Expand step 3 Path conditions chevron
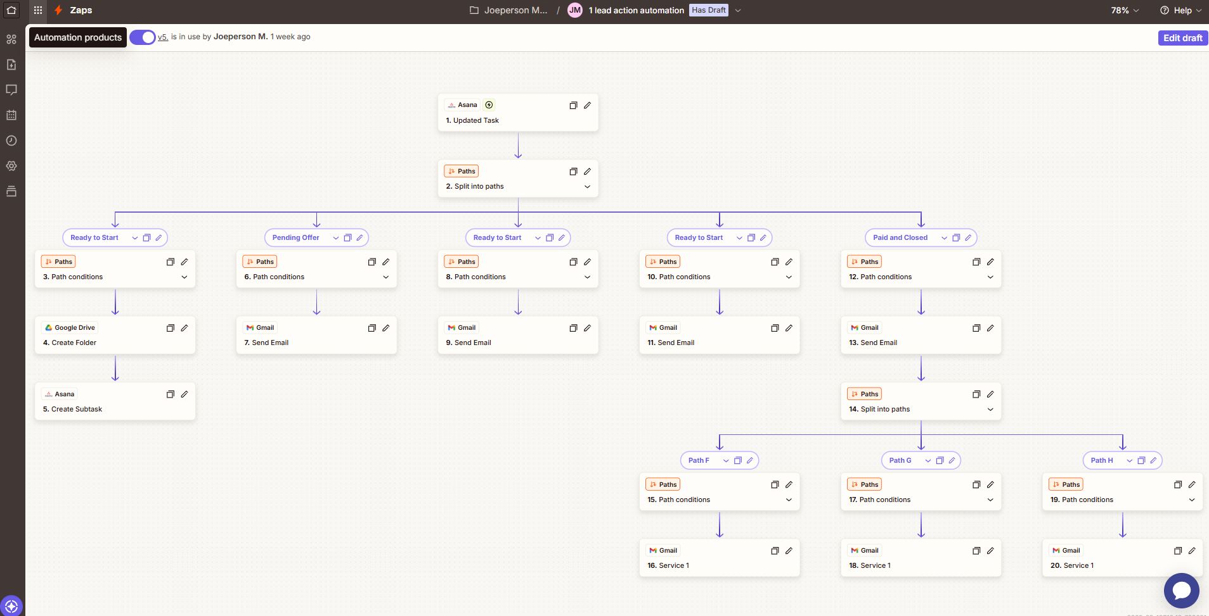 tap(184, 277)
